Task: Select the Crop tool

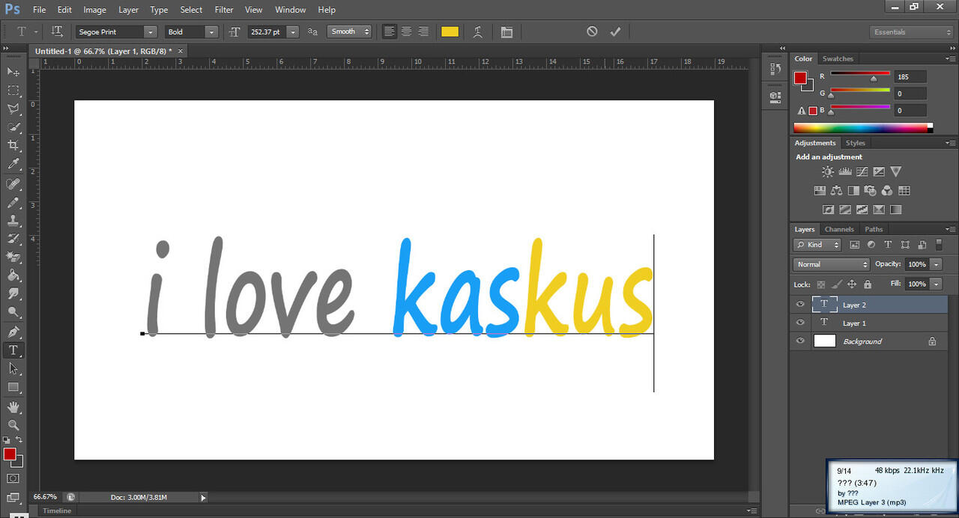Action: coord(13,145)
